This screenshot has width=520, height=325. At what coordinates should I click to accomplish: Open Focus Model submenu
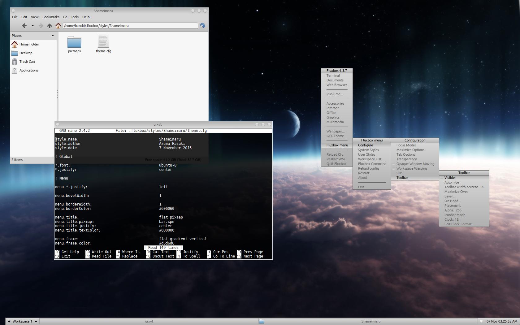[x=415, y=145]
